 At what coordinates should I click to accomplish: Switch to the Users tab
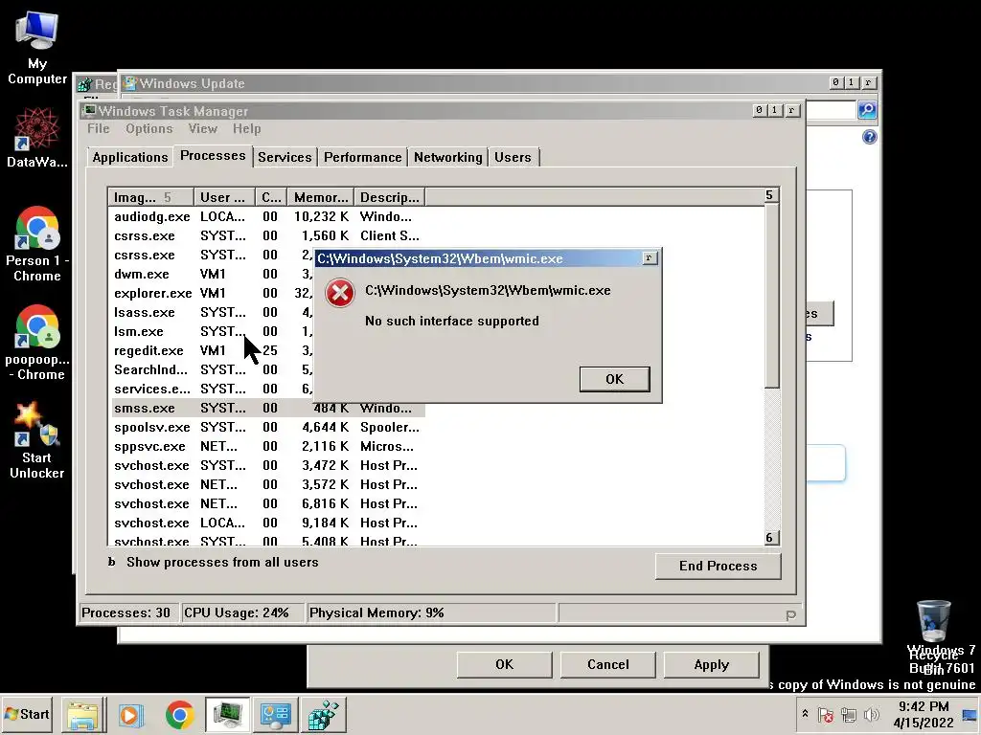[x=513, y=157]
